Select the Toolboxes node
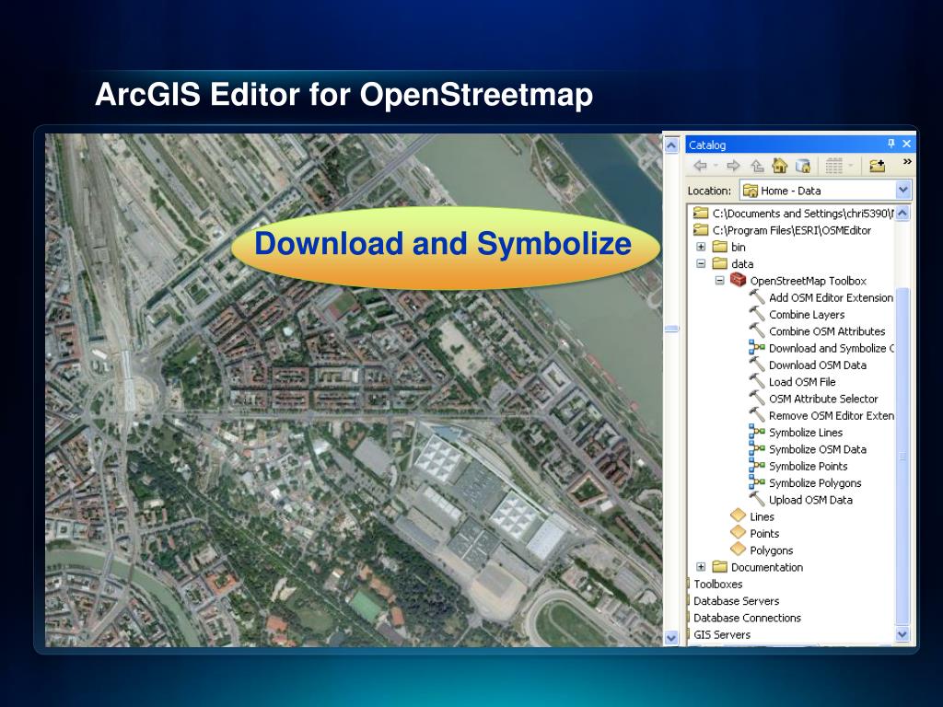 click(717, 584)
